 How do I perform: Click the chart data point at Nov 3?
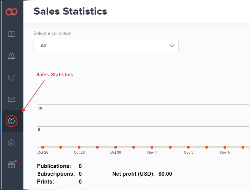[188, 147]
